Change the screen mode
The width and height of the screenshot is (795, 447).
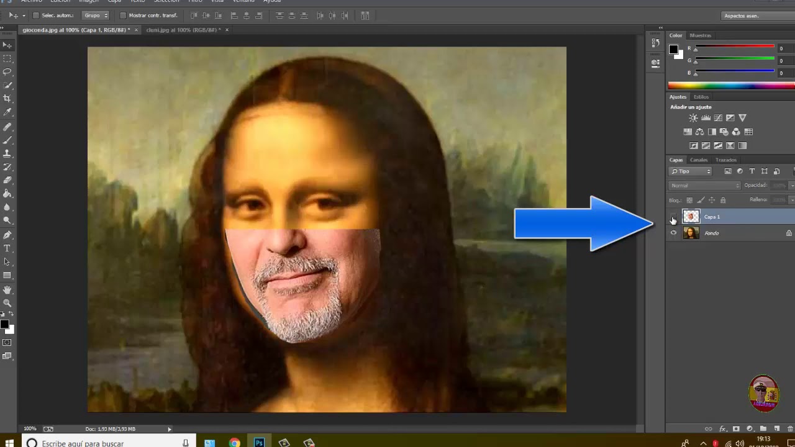7,356
